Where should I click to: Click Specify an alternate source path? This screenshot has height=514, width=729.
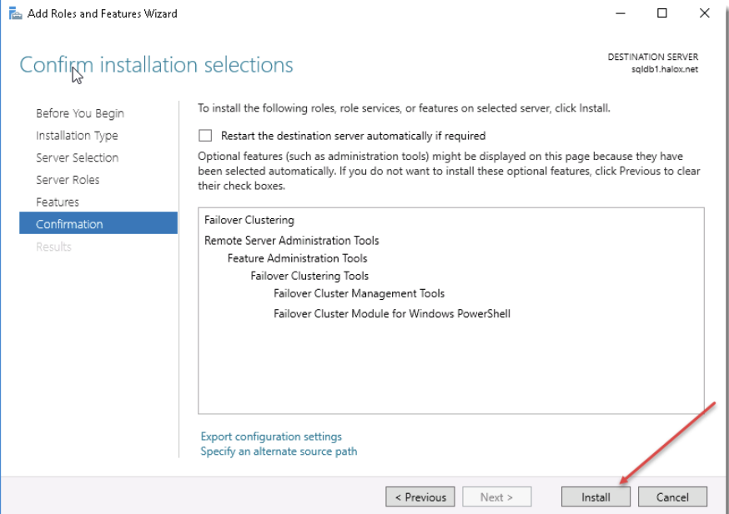pos(279,452)
